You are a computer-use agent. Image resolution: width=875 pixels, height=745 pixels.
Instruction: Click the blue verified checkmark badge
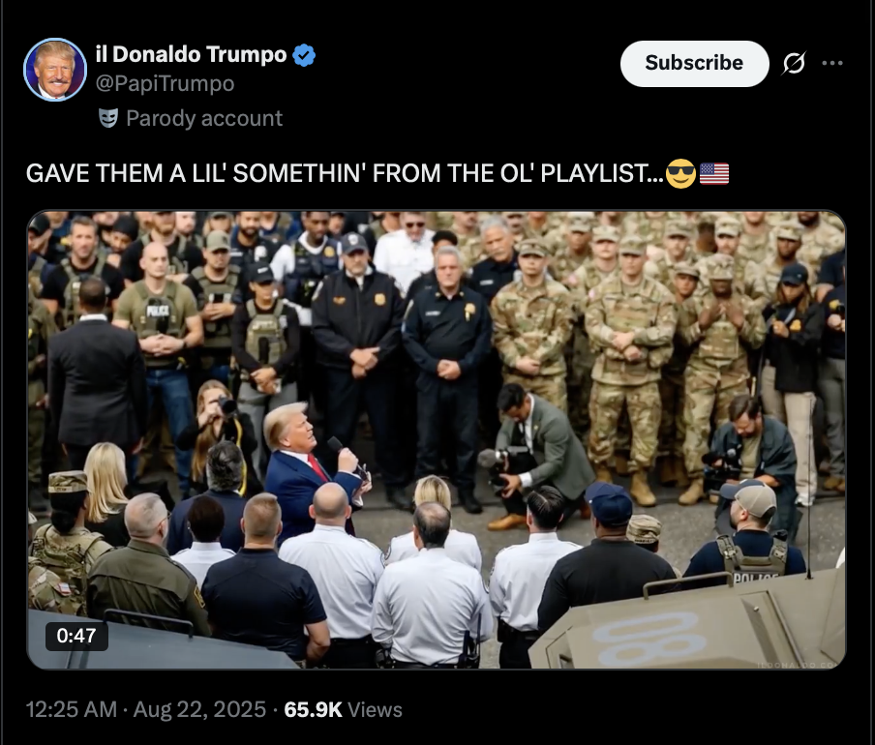[x=304, y=55]
